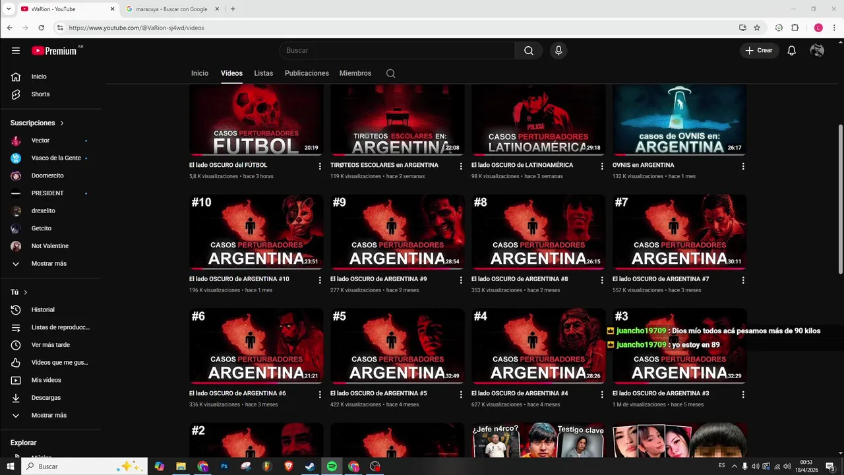The width and height of the screenshot is (844, 475).
Task: Click the page vertical scrollbar
Action: (840, 198)
